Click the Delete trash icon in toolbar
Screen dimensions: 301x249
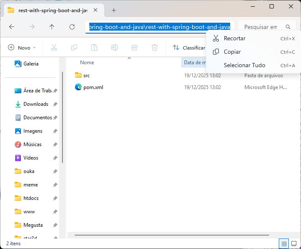155,47
